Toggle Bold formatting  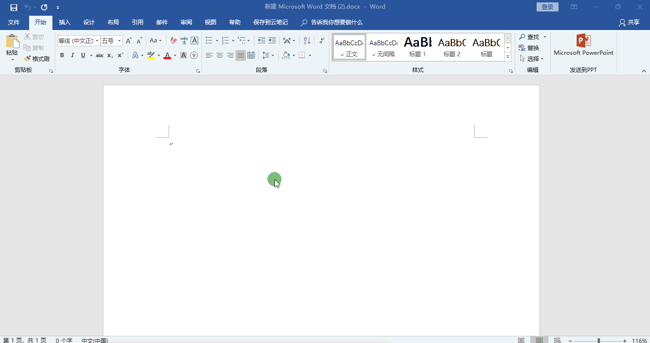[x=62, y=55]
